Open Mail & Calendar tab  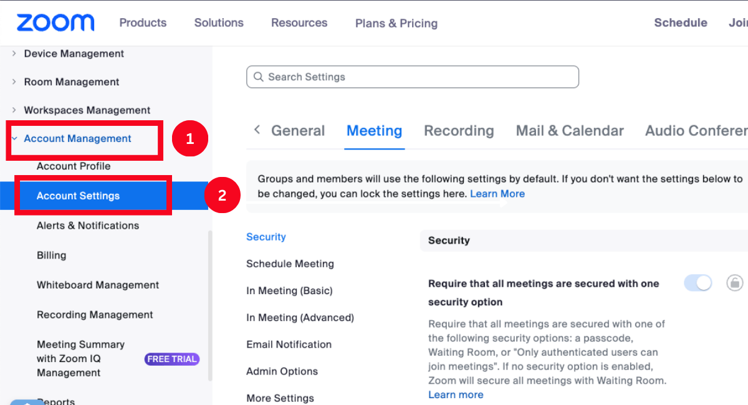click(570, 131)
